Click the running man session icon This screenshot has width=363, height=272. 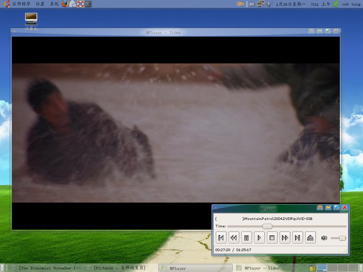pos(335,4)
